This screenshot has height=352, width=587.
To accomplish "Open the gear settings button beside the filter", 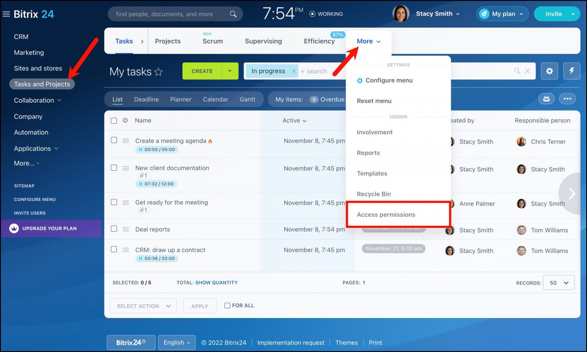I will tap(549, 71).
